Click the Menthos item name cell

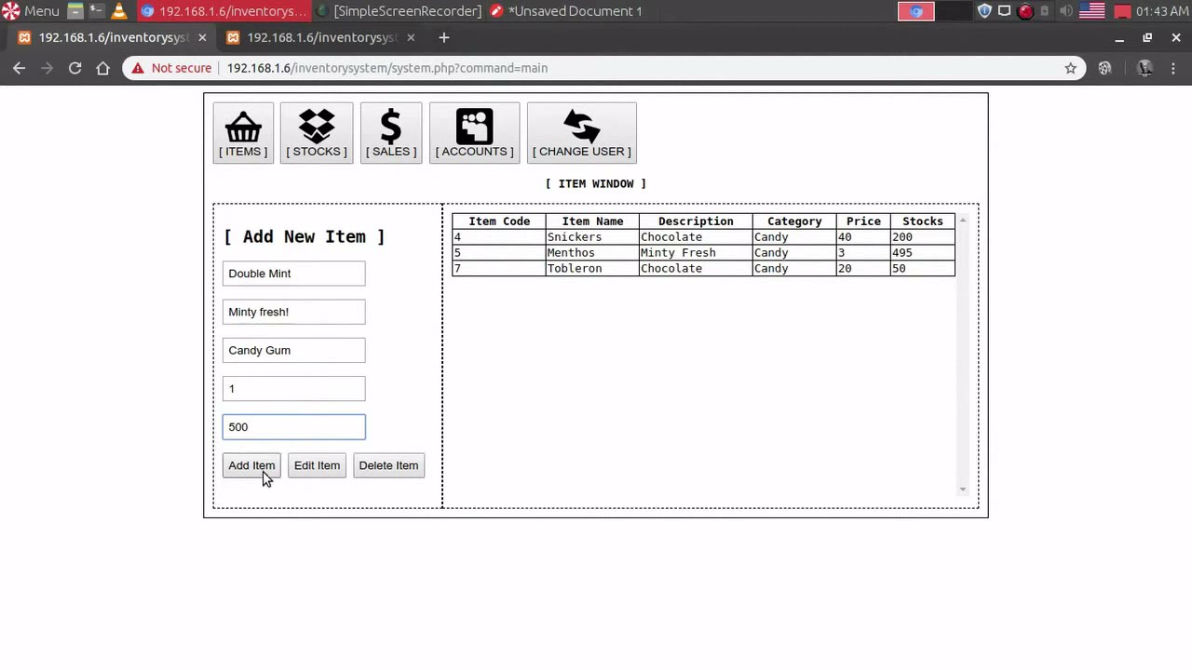tap(592, 253)
